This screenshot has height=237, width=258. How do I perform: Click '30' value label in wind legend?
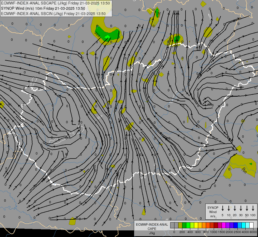pyautogui.click(x=241, y=215)
